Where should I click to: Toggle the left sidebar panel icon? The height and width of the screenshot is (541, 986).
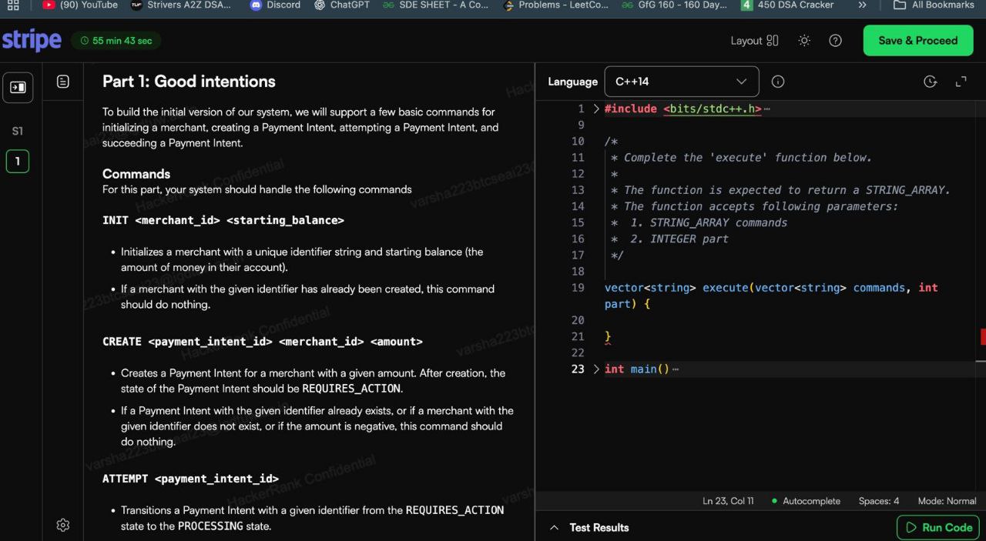17,88
